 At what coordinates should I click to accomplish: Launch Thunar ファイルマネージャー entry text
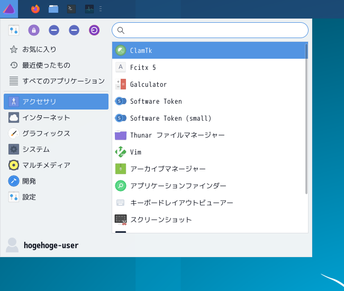(177, 135)
